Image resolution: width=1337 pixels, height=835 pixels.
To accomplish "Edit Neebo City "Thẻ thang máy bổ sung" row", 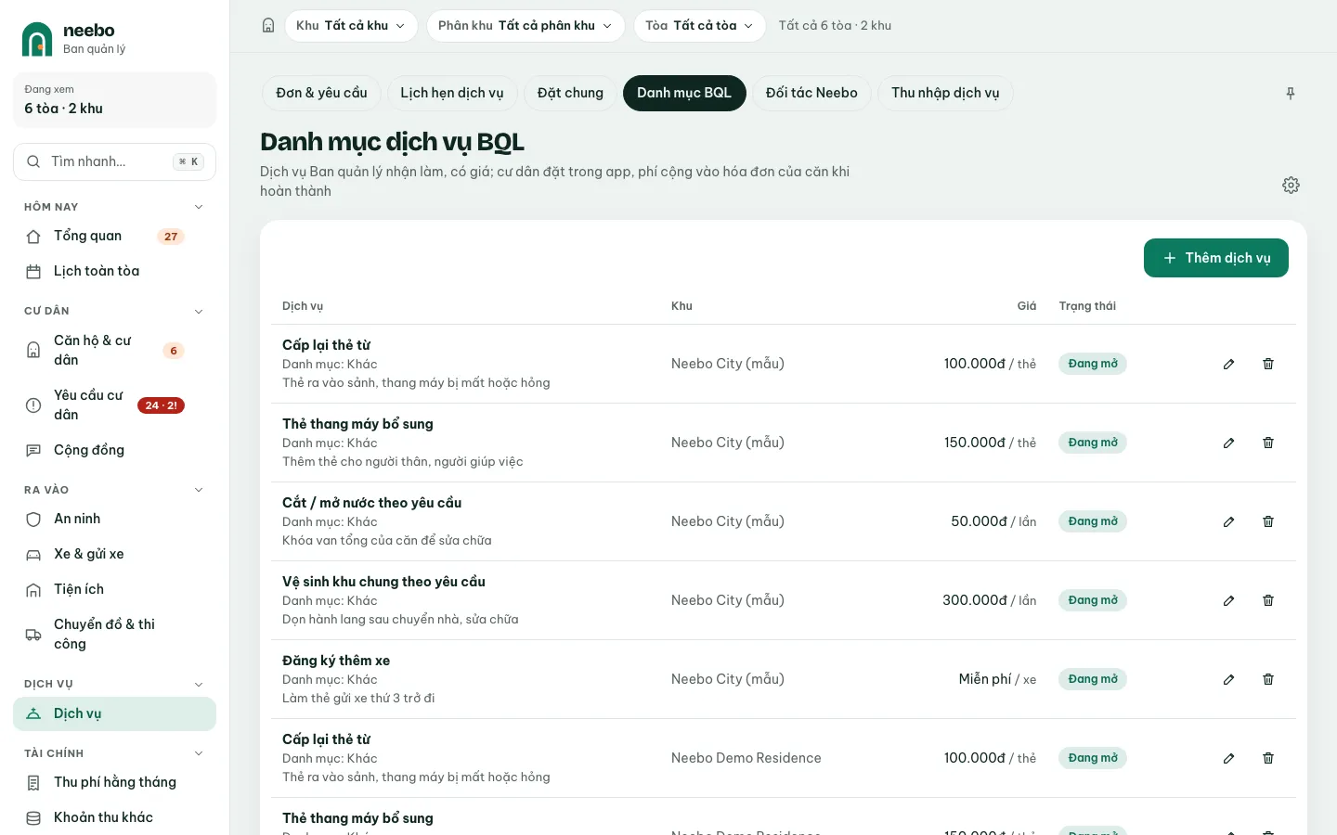I will coord(1228,443).
